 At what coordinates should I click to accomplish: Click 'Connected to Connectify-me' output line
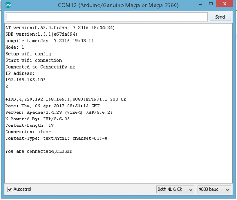[40, 67]
